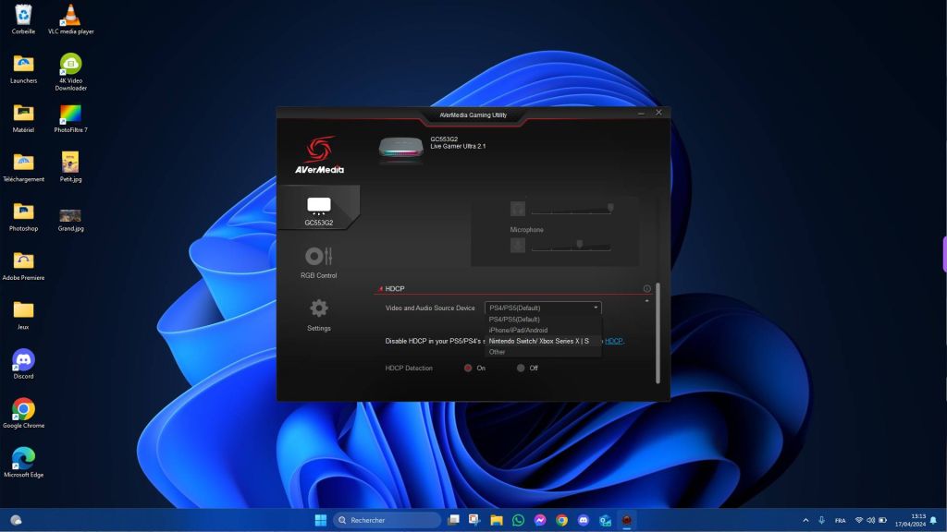Select the Petit.jpg file
The width and height of the screenshot is (947, 532).
tap(70, 167)
